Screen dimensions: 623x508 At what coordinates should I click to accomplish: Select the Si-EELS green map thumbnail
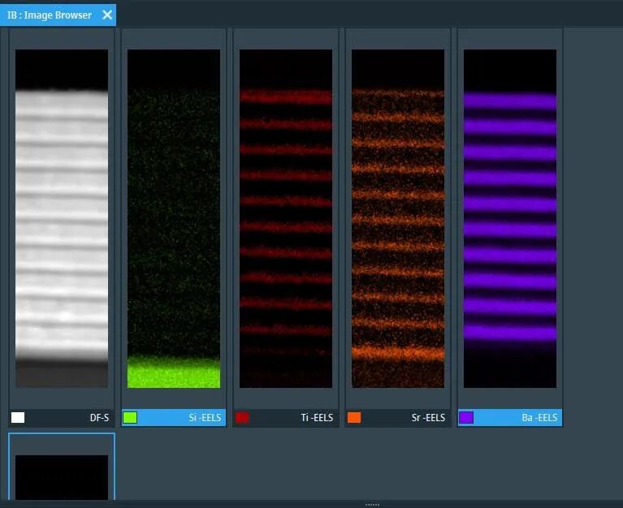click(174, 217)
